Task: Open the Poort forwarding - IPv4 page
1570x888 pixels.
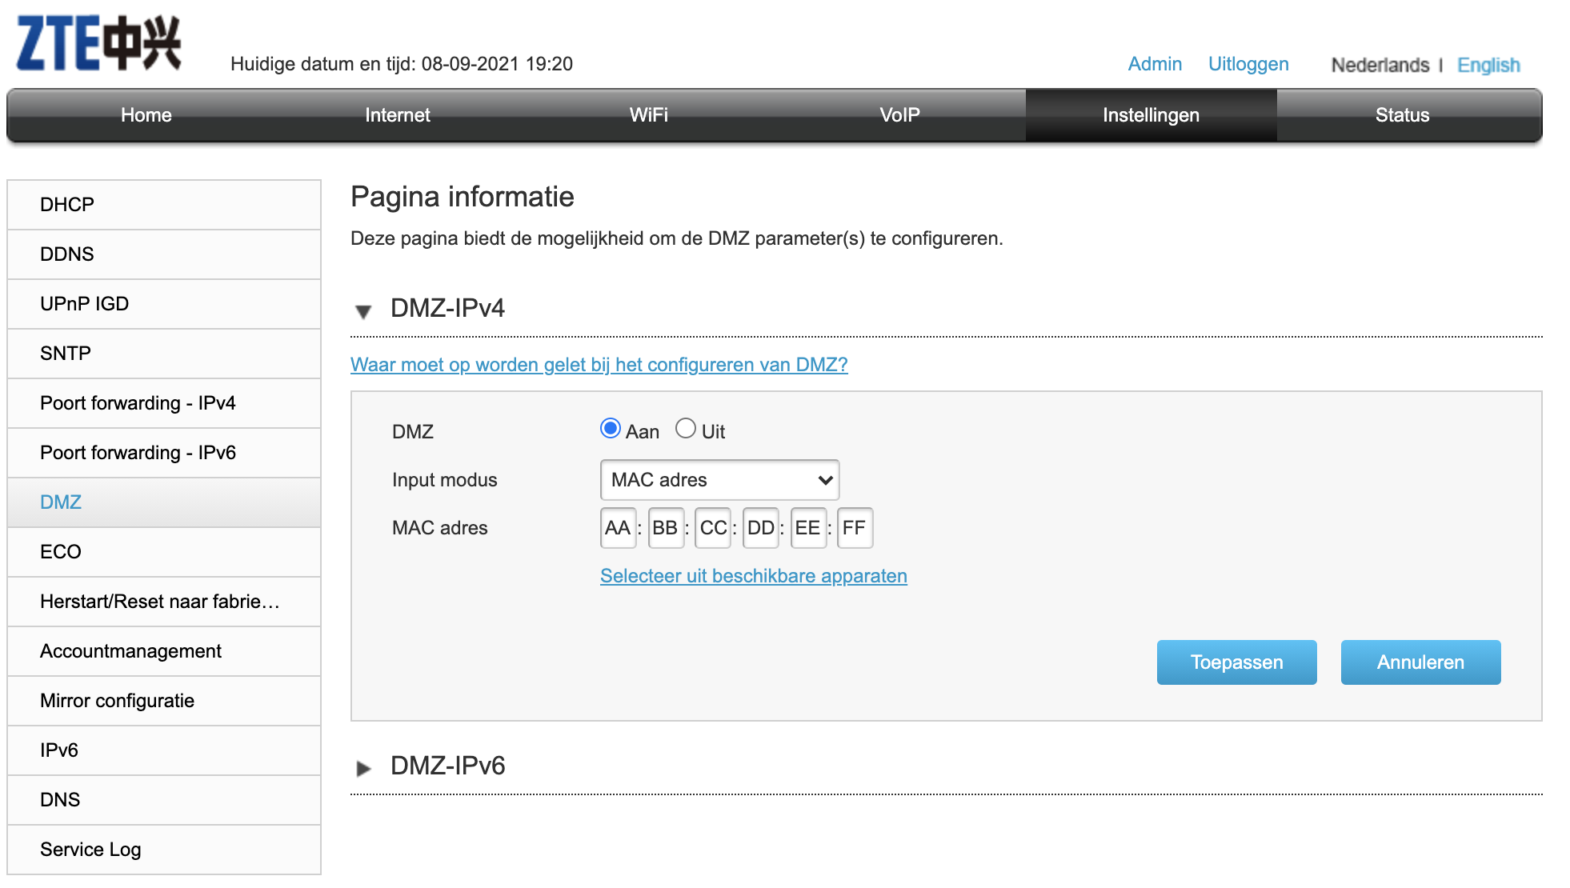Action: click(138, 402)
